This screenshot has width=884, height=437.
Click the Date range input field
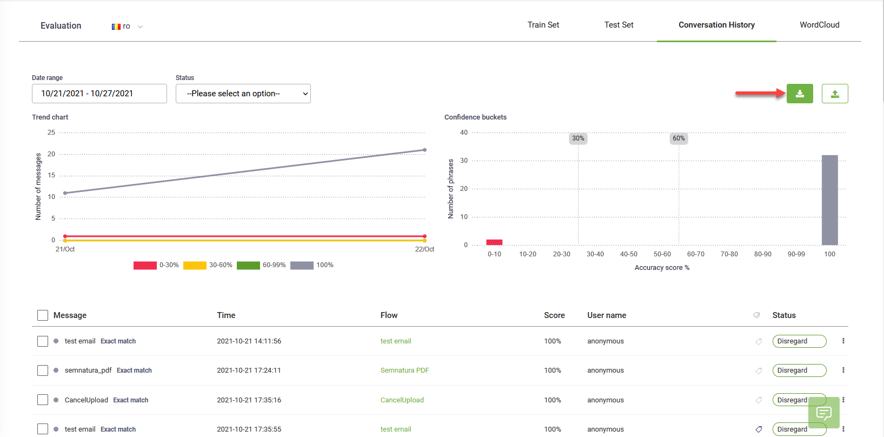coord(99,94)
